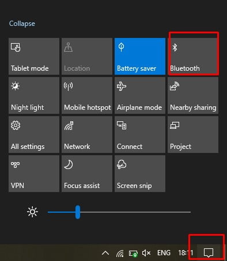Launch Screen snip tile

click(x=140, y=174)
